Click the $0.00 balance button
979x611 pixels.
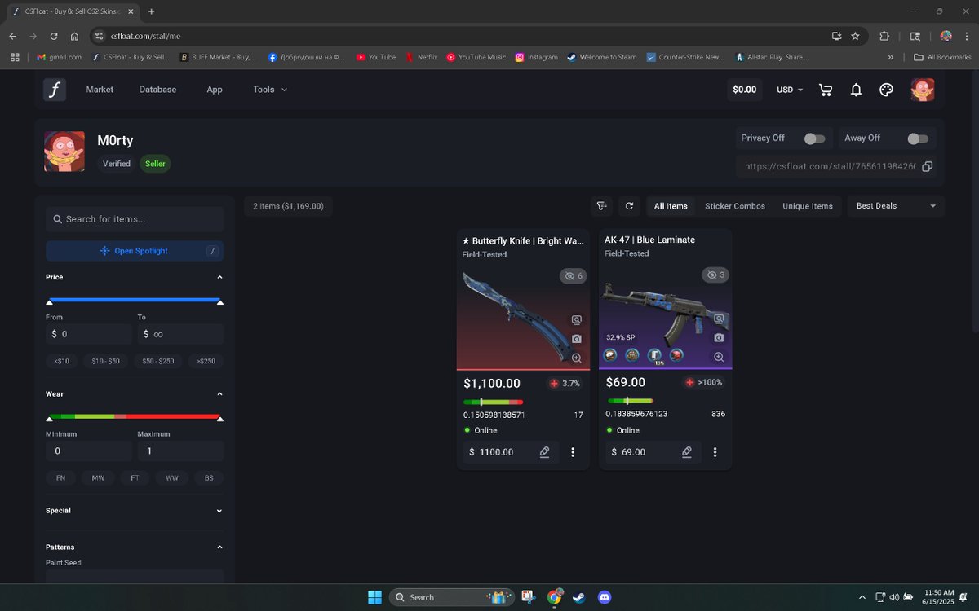pyautogui.click(x=745, y=90)
